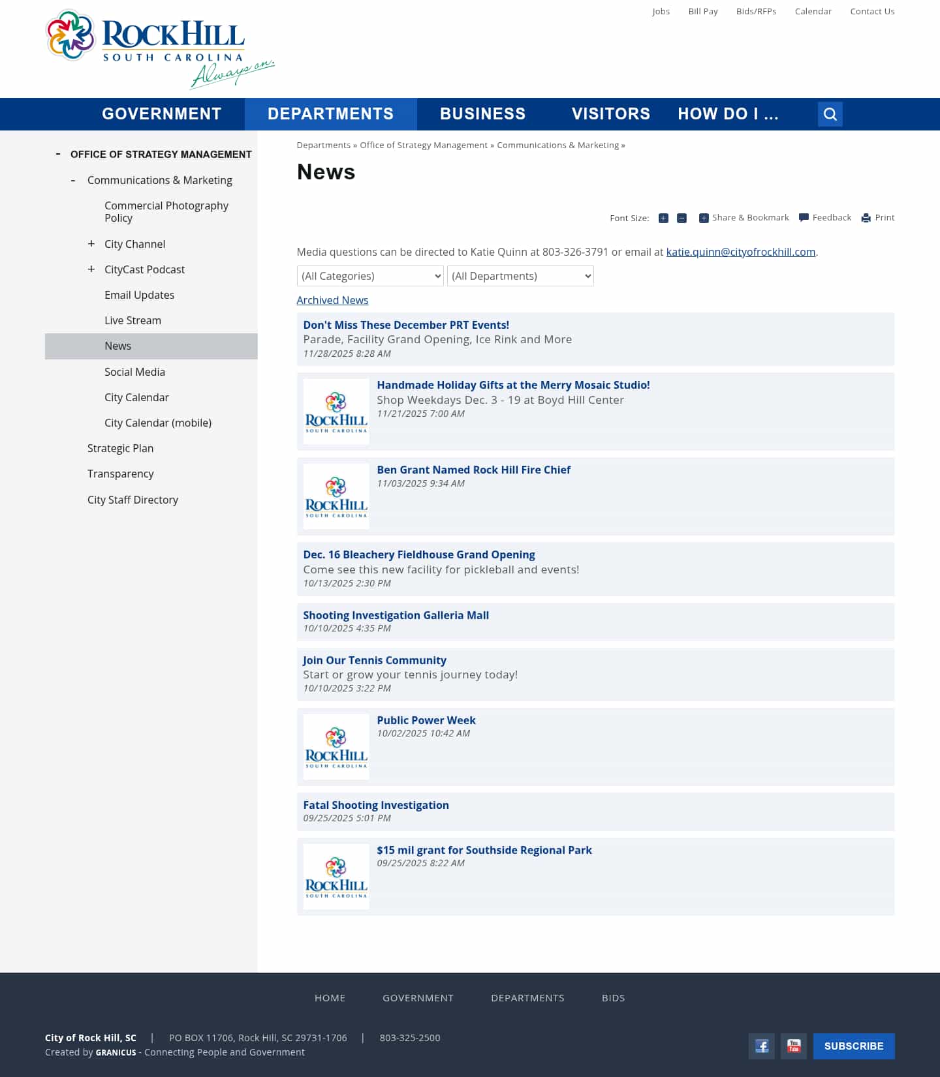This screenshot has height=1077, width=940.
Task: Select City Calendar in sidebar
Action: (136, 397)
